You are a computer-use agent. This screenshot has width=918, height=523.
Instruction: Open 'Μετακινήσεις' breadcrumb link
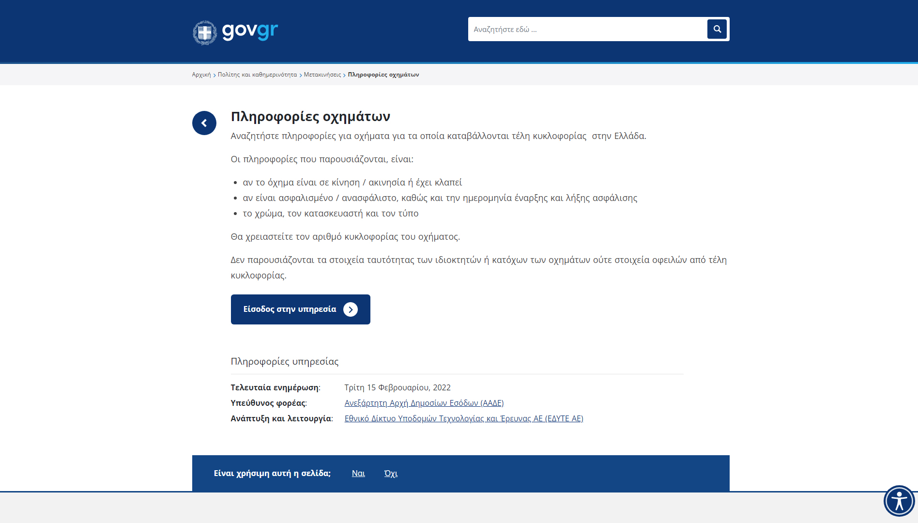(322, 75)
